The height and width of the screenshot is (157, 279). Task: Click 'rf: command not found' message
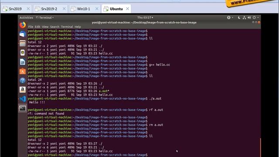(46, 113)
